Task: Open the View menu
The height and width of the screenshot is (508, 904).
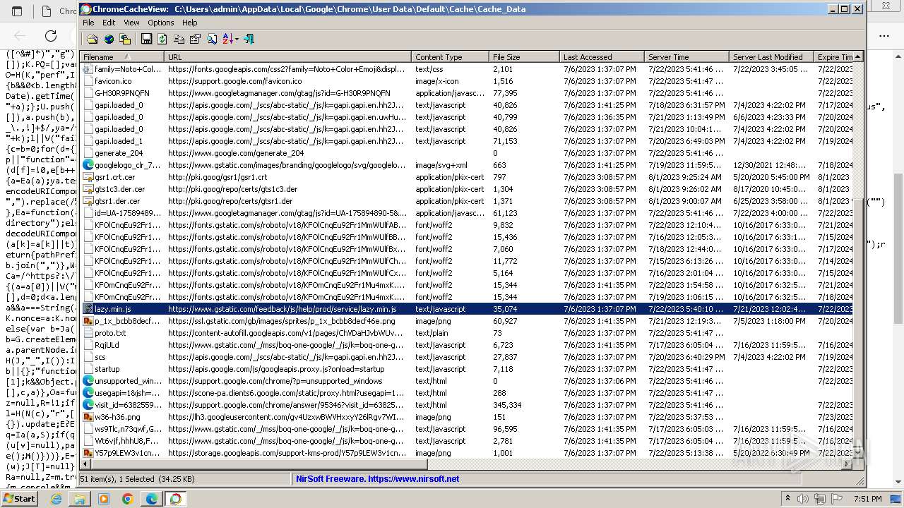Action: click(131, 23)
